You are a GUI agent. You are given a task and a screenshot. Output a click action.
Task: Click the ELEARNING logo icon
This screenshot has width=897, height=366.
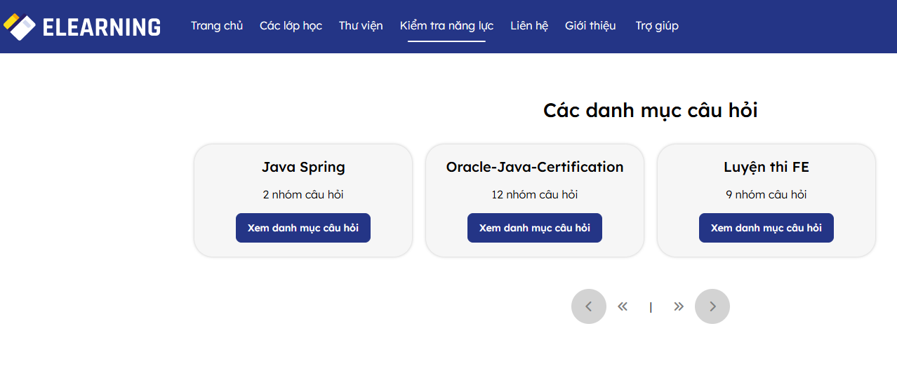coord(19,27)
